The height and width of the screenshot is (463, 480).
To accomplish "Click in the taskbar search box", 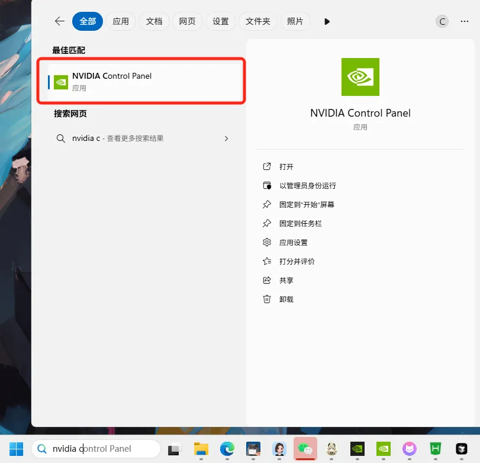I will coord(96,449).
